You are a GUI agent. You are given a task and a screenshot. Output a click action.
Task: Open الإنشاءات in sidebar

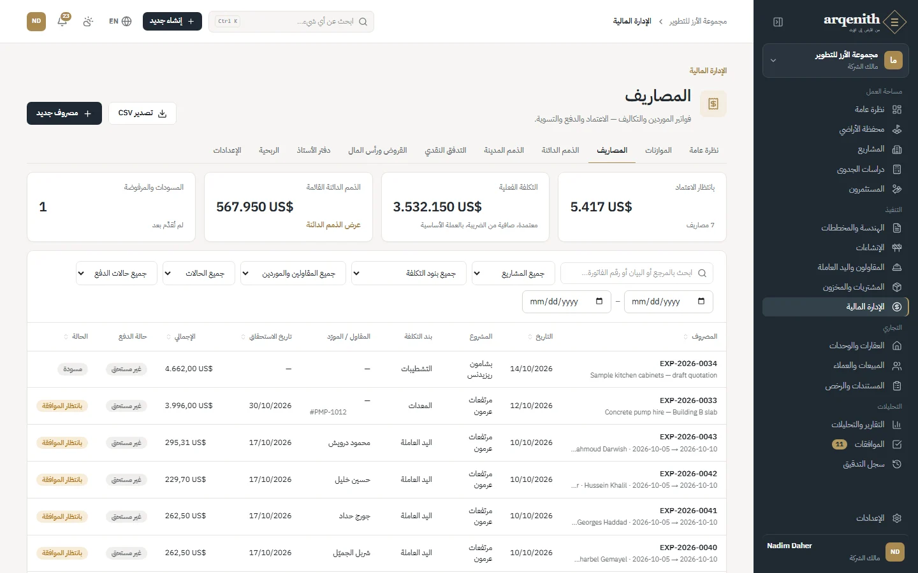[836, 248]
